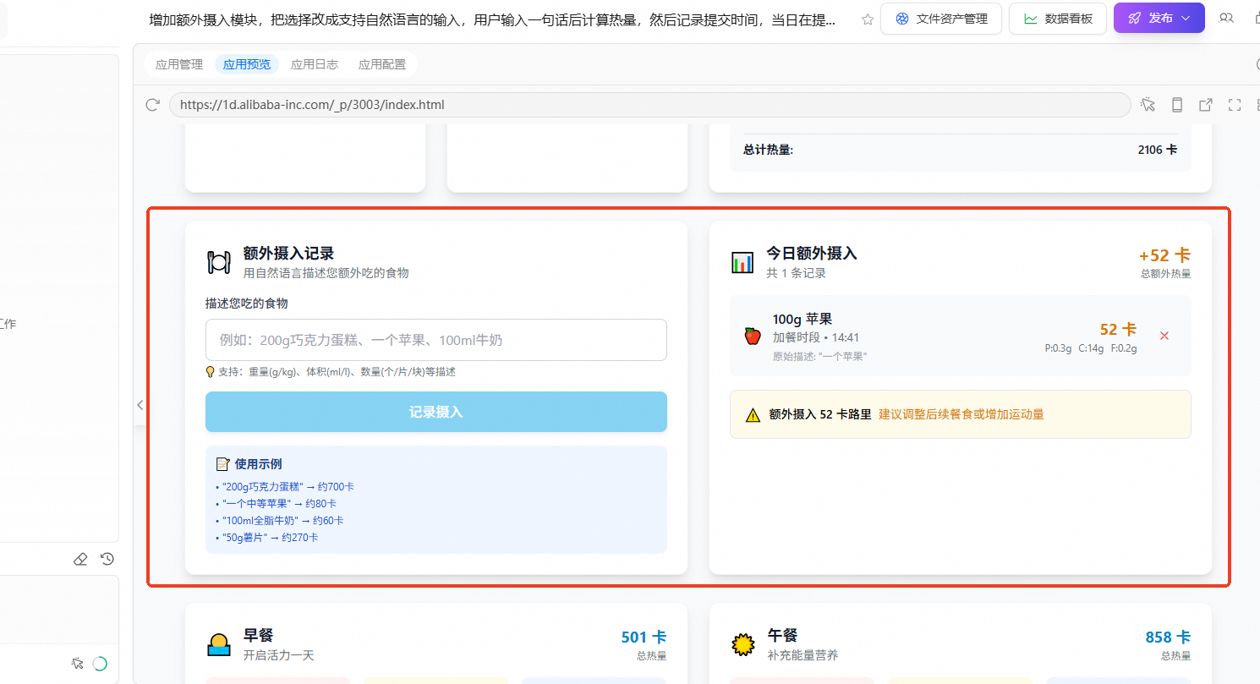This screenshot has height=684, width=1260.
Task: Open 文件资产管理 file asset manager
Action: point(941,19)
